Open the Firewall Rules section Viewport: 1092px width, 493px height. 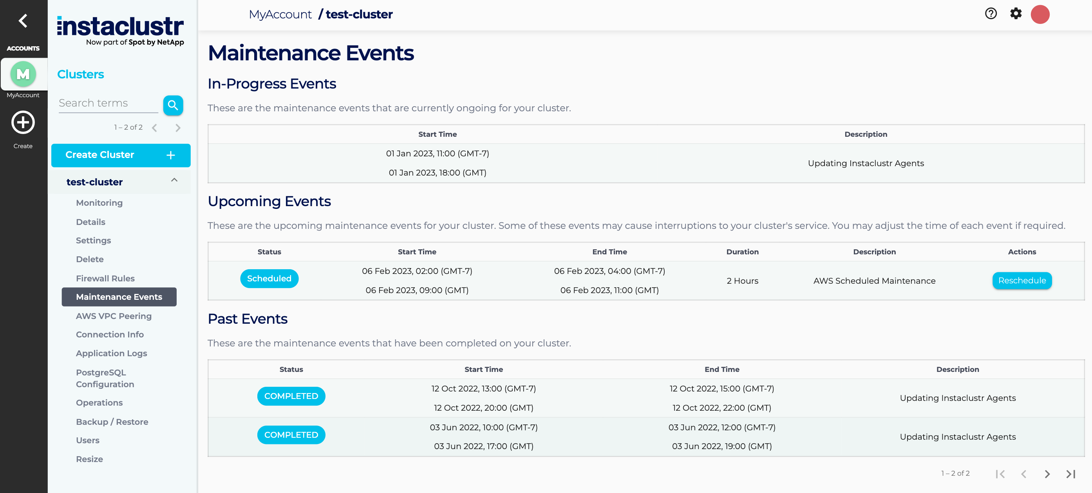(x=105, y=278)
